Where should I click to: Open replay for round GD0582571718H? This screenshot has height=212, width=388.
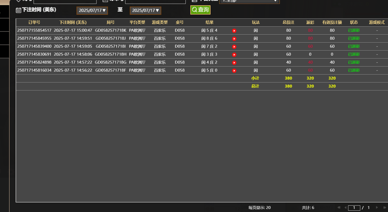234,54
